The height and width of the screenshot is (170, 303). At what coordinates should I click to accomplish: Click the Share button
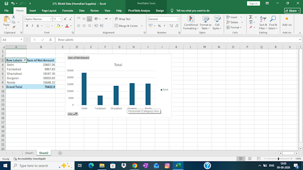(292, 11)
